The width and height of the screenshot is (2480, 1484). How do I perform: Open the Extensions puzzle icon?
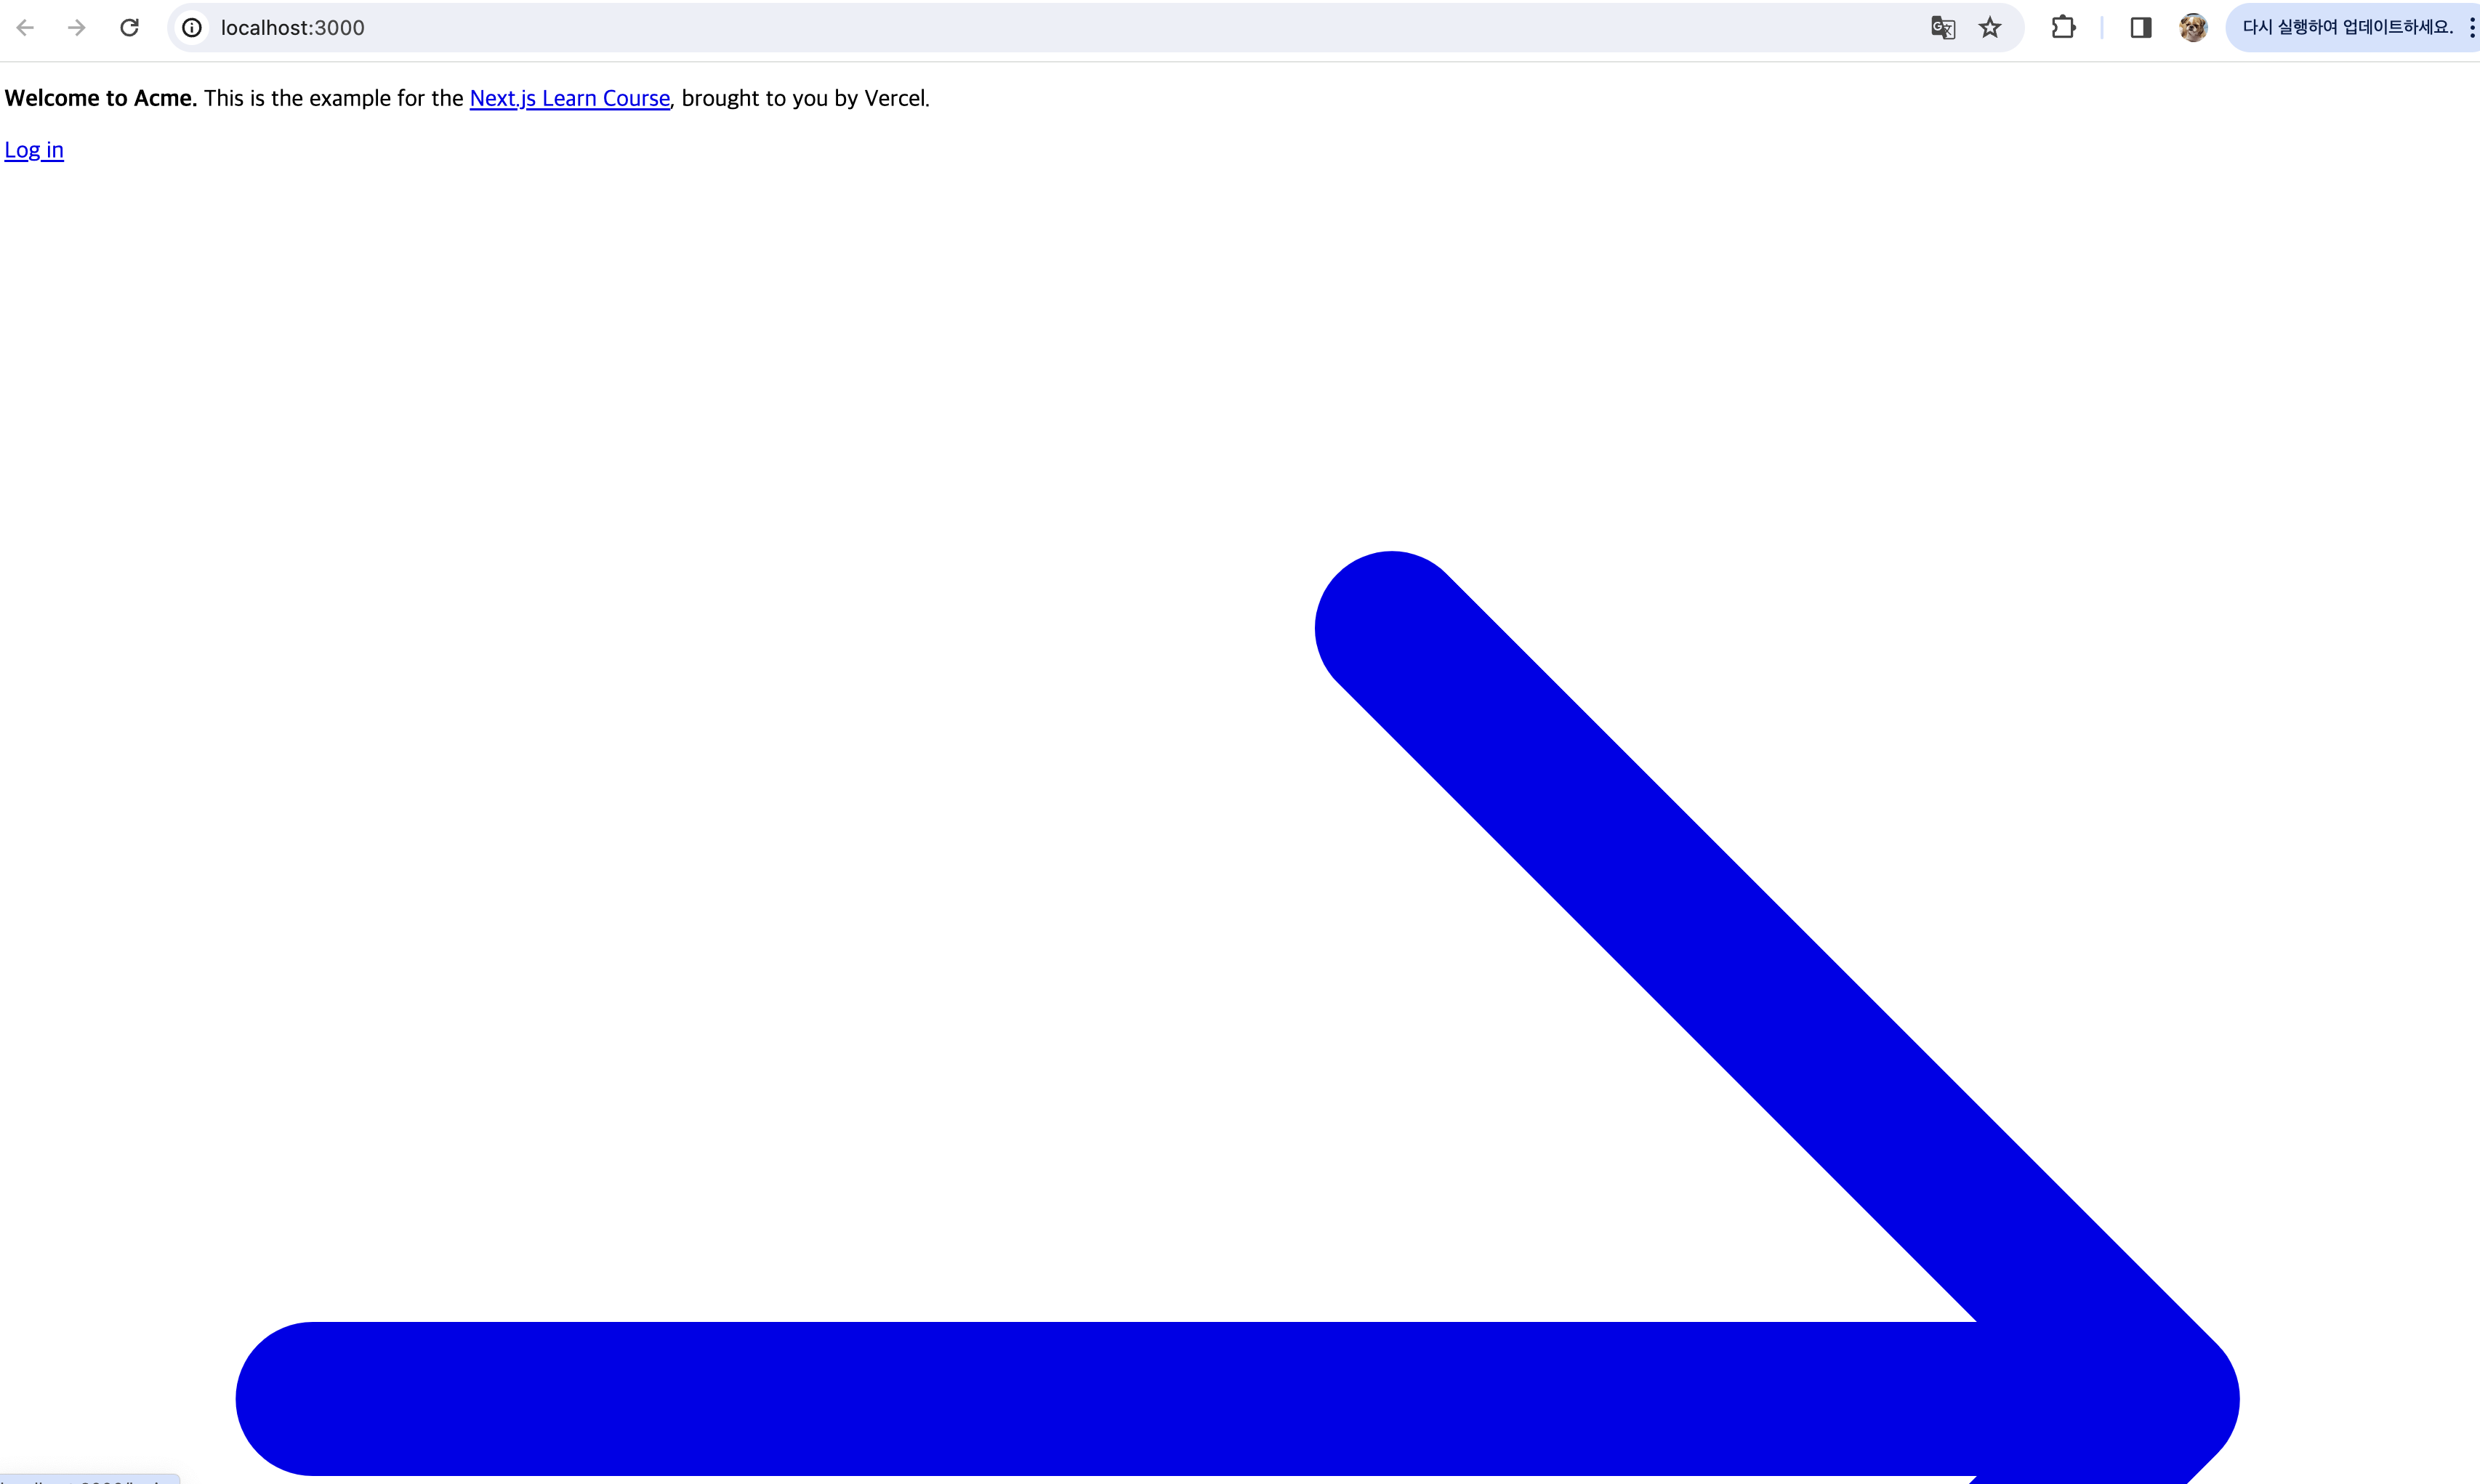[x=2063, y=28]
